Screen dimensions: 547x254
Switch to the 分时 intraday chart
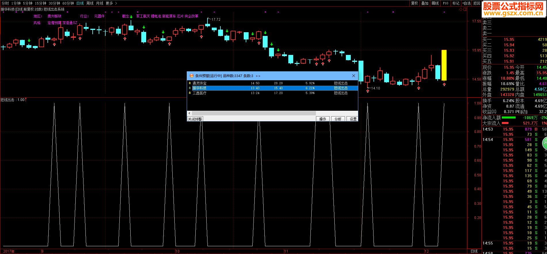tap(5, 3)
